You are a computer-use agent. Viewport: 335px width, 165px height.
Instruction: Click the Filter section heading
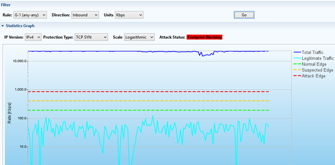(x=6, y=5)
